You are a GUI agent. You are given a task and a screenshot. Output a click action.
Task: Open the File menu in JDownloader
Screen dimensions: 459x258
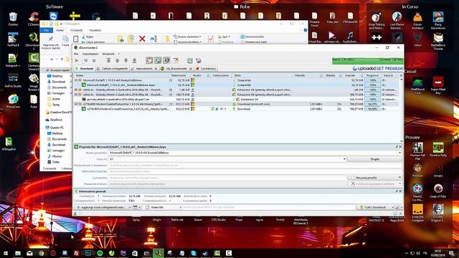point(76,54)
